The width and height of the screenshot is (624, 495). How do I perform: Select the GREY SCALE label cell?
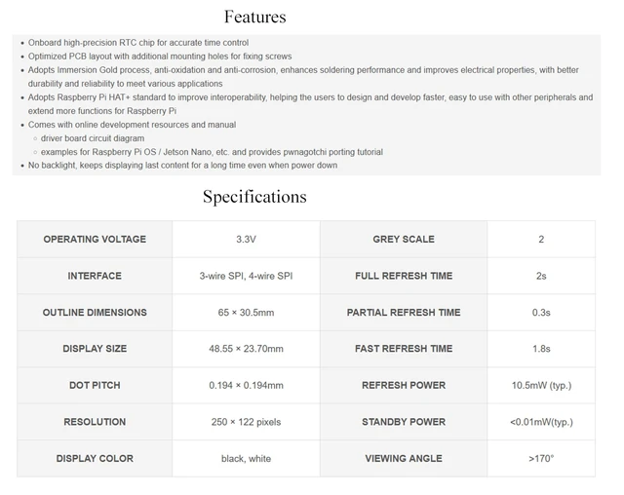click(404, 240)
